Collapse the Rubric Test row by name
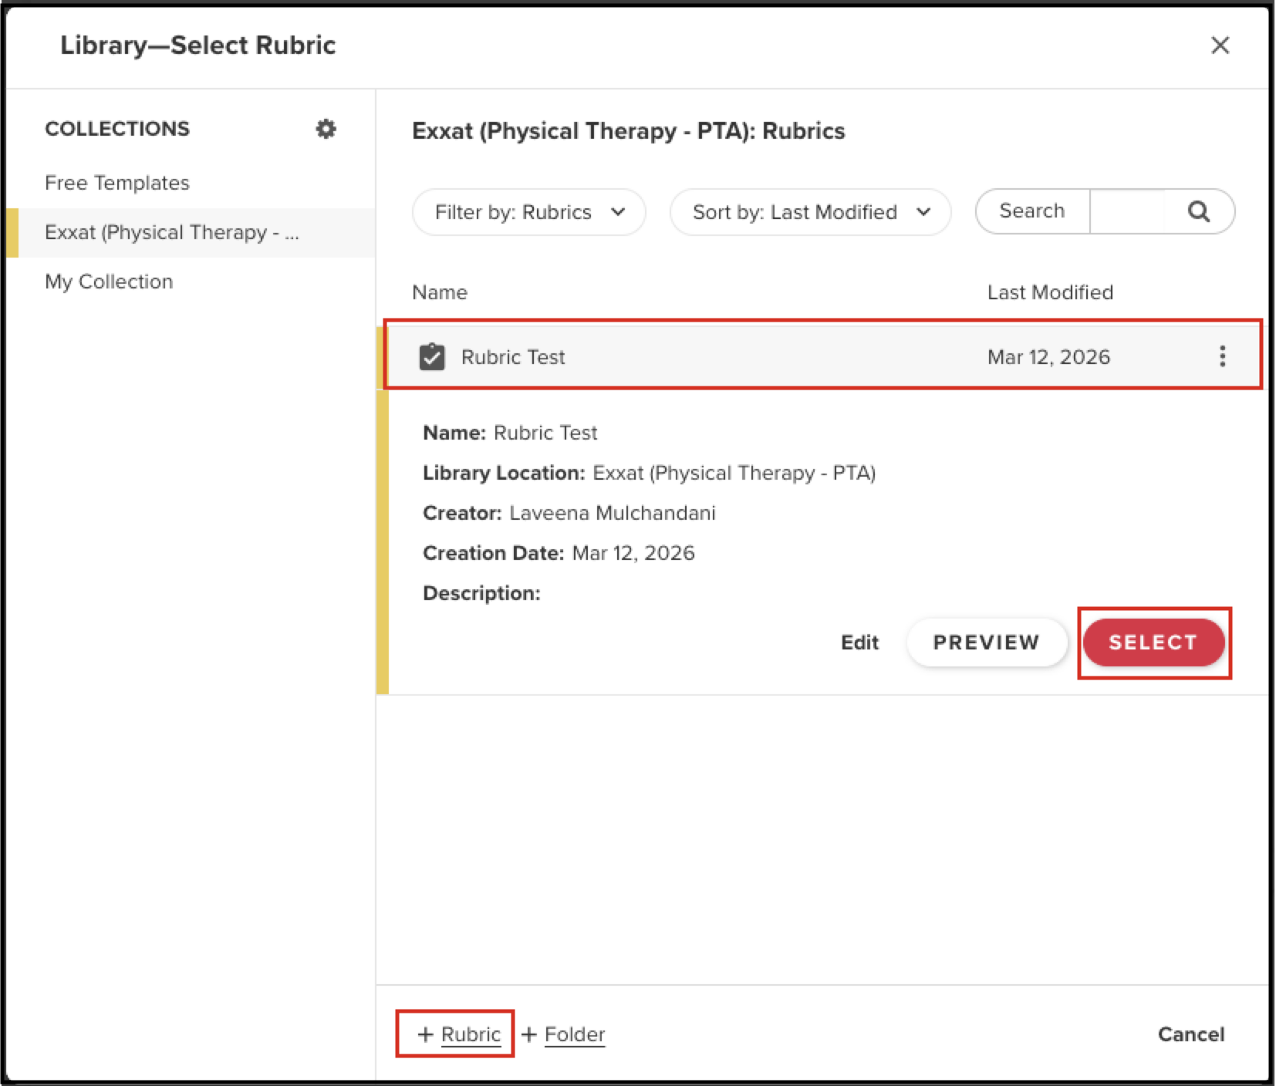Image resolution: width=1276 pixels, height=1086 pixels. point(513,357)
